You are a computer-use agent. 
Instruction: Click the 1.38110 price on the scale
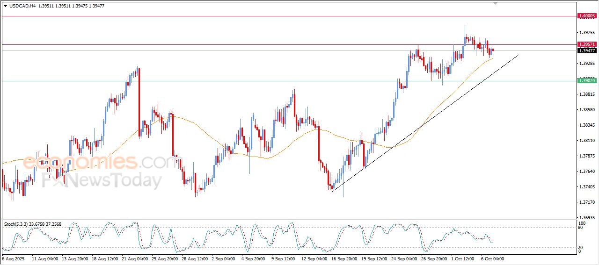point(587,140)
